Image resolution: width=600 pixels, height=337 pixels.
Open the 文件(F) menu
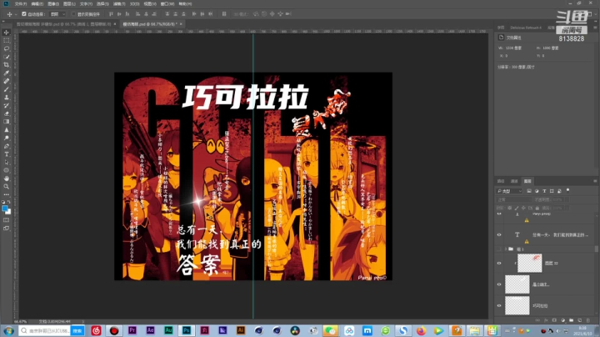tap(21, 4)
